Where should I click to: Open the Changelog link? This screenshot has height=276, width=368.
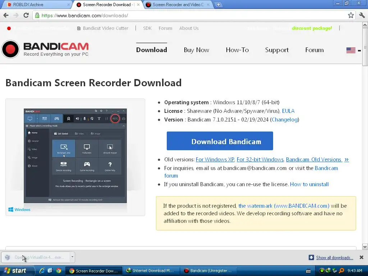pos(285,119)
